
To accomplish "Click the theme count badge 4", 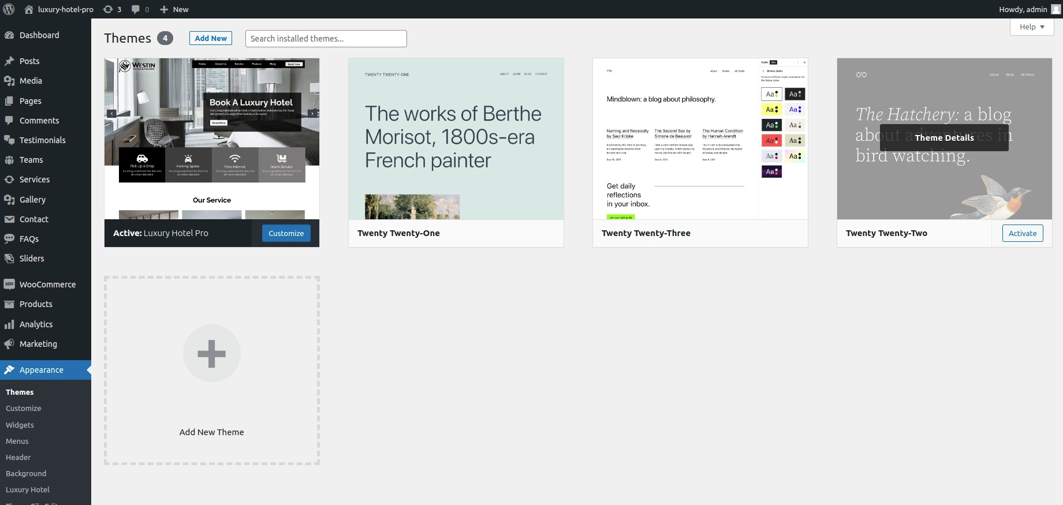I will 165,38.
